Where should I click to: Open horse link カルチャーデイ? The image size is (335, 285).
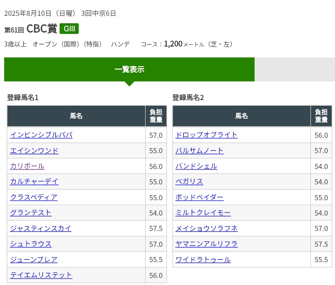coord(34,182)
